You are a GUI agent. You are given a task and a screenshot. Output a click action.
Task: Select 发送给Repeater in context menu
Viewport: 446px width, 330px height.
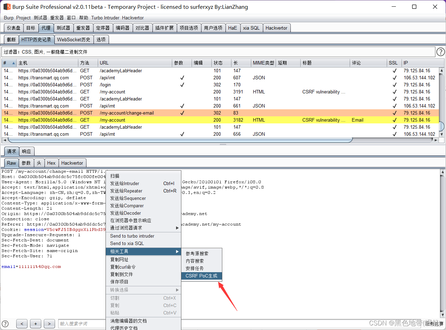(x=144, y=191)
